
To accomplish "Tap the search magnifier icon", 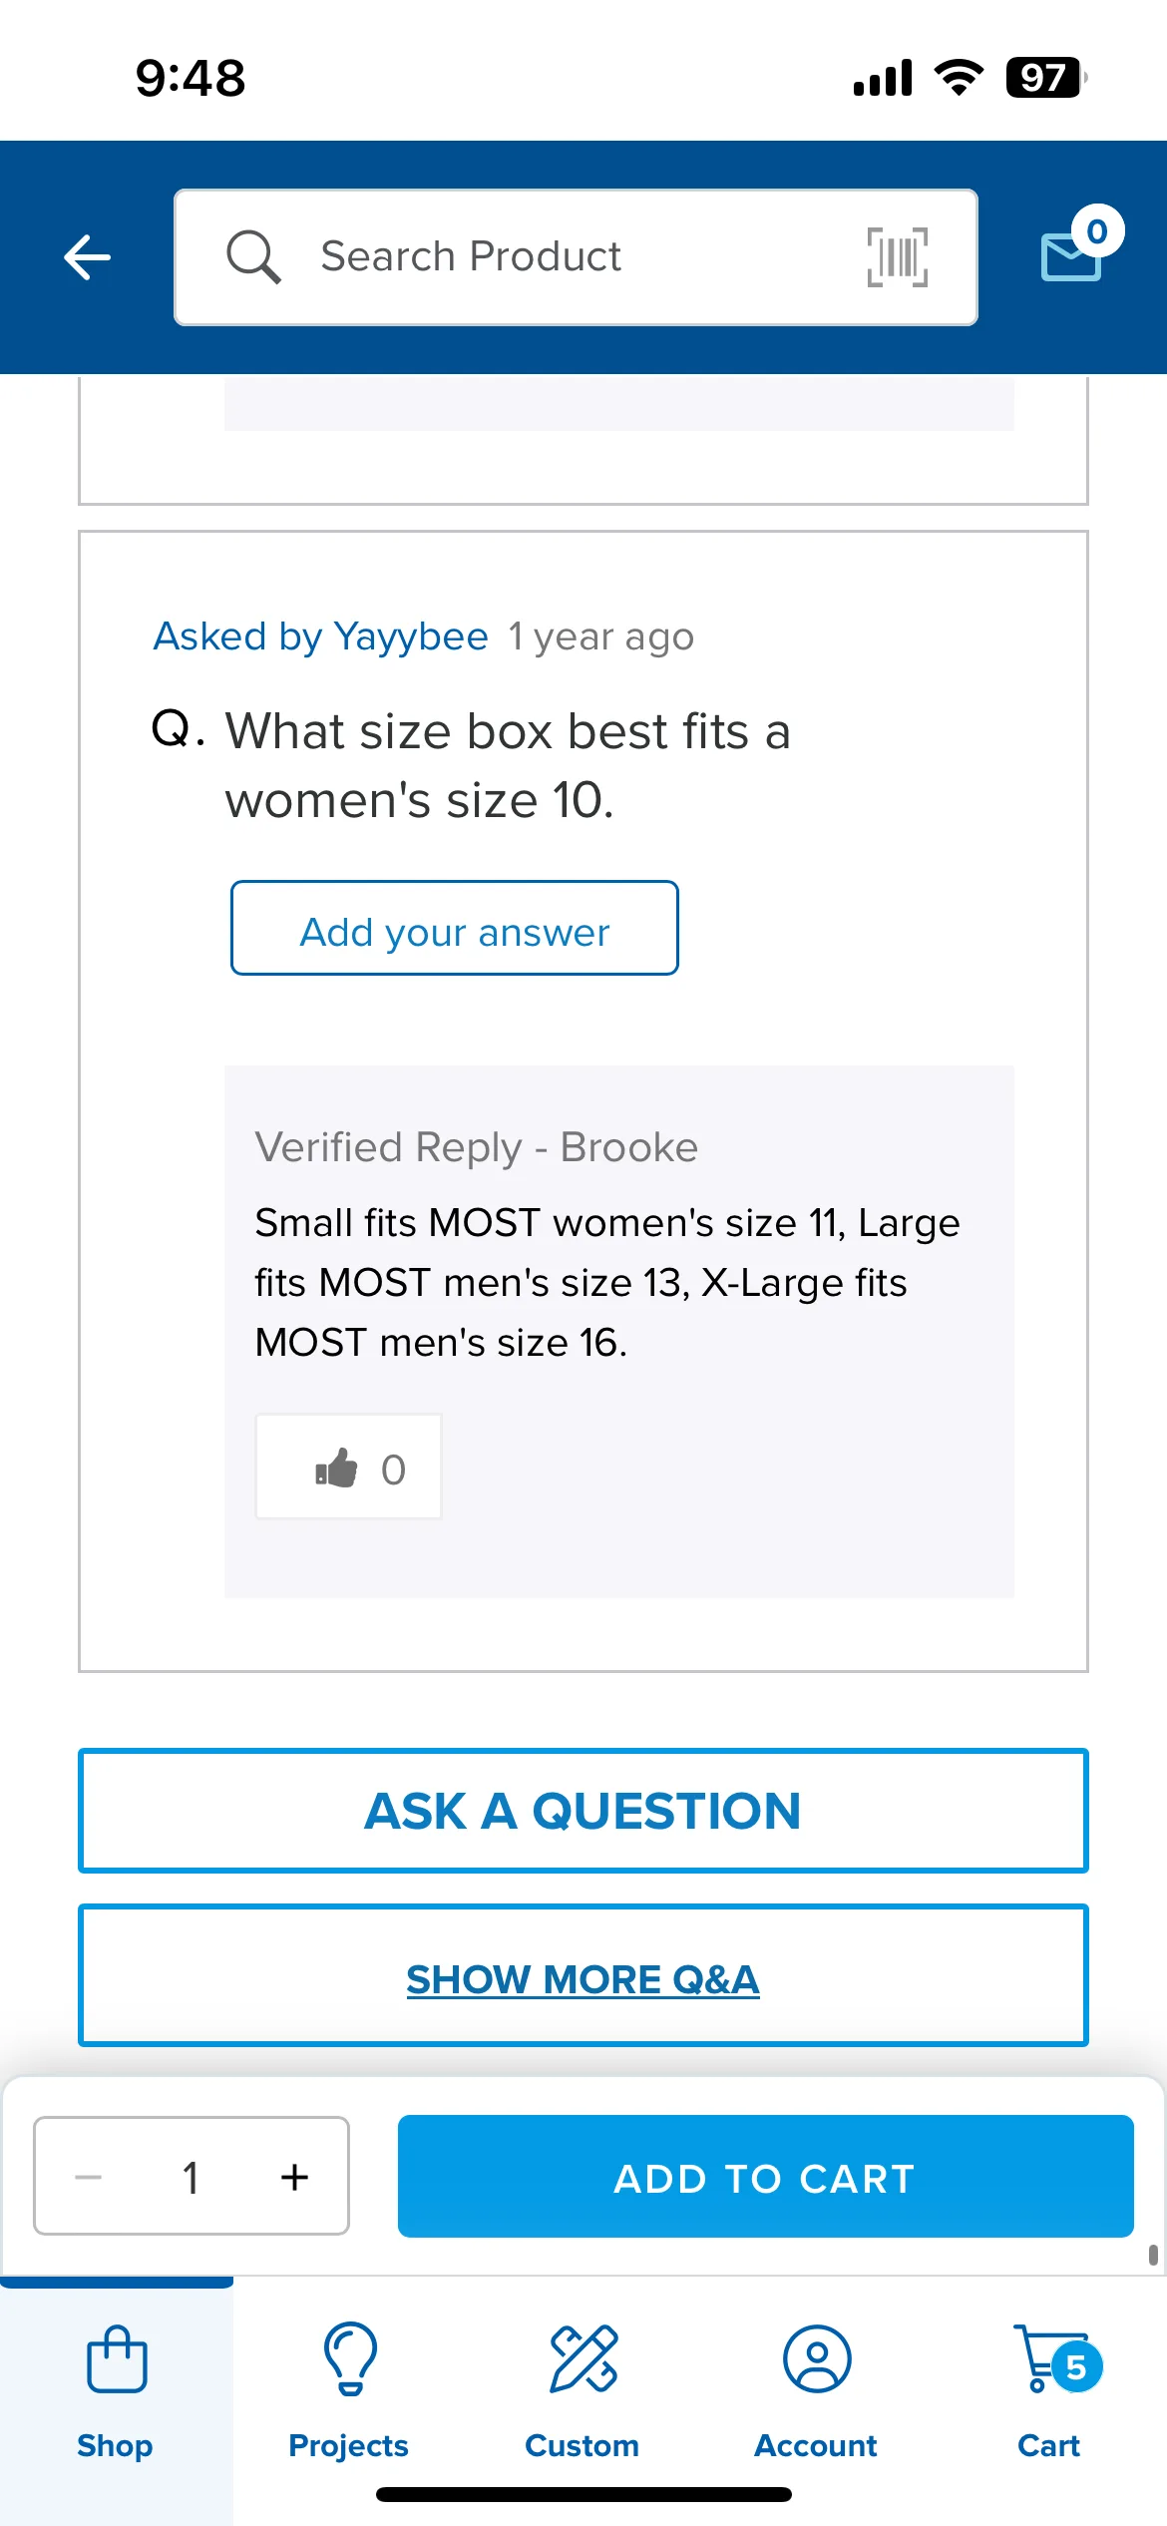I will pyautogui.click(x=252, y=256).
